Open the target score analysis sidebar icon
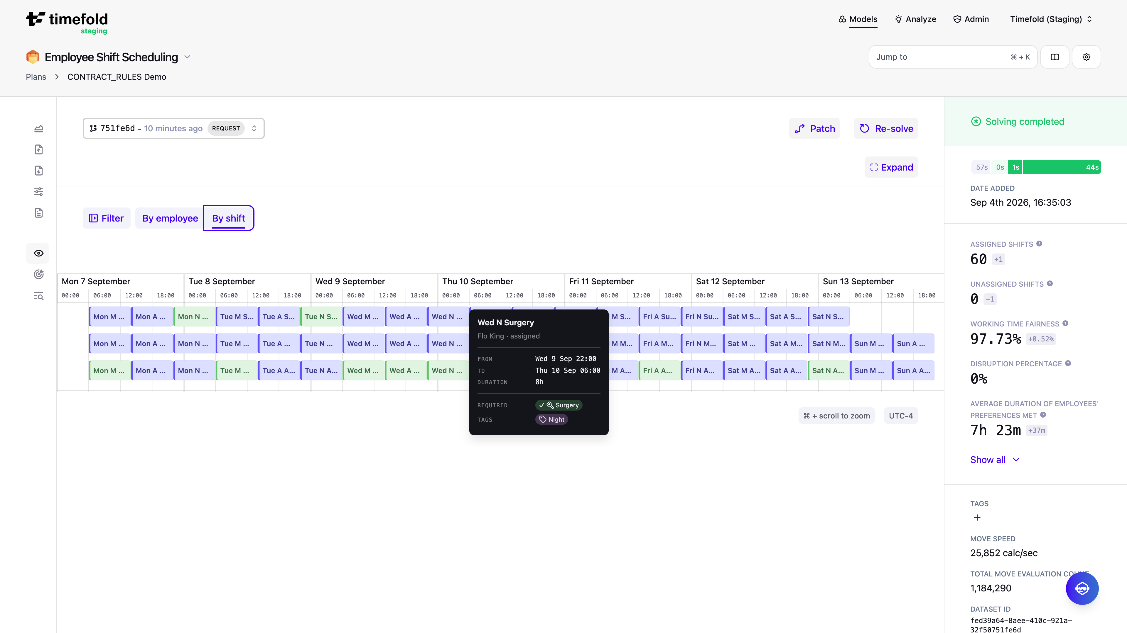Image resolution: width=1127 pixels, height=633 pixels. 38,274
